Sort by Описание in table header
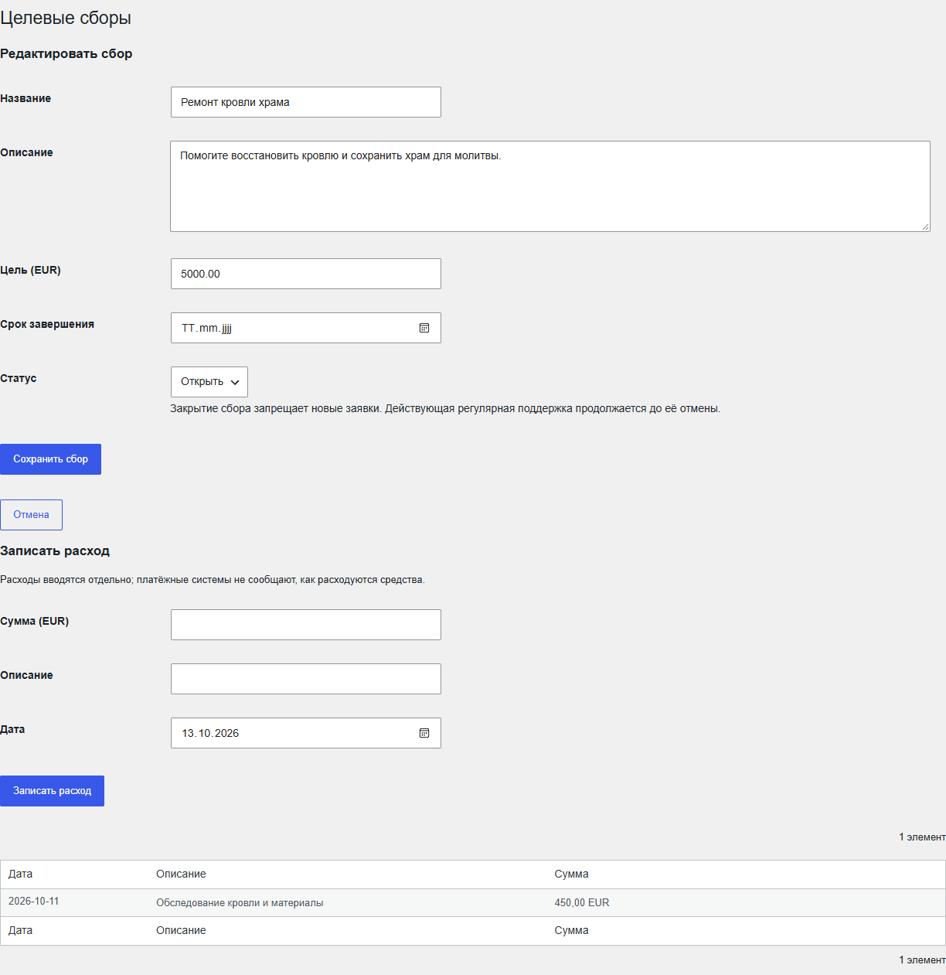 tap(181, 874)
